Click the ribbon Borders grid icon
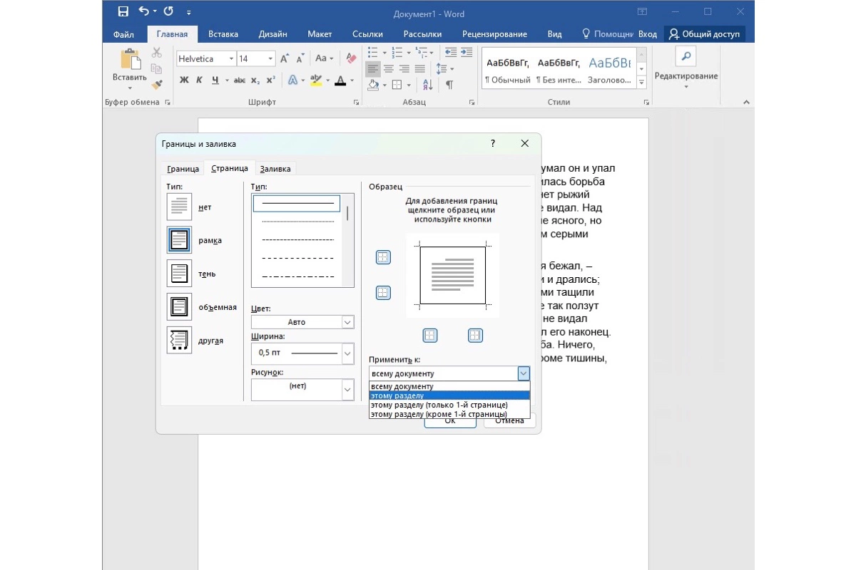Image resolution: width=856 pixels, height=570 pixels. point(395,85)
